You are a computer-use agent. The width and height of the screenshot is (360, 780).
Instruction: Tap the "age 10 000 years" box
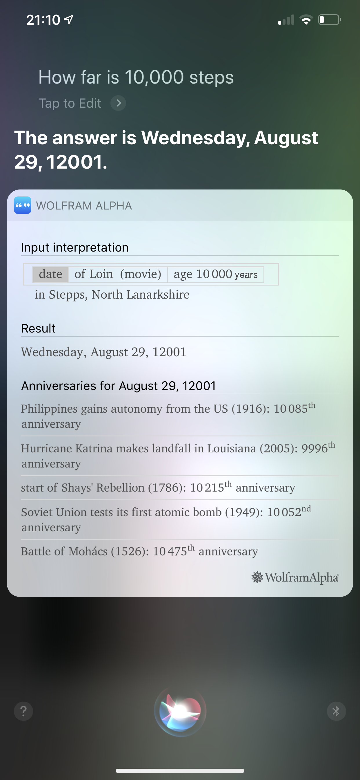click(x=216, y=274)
